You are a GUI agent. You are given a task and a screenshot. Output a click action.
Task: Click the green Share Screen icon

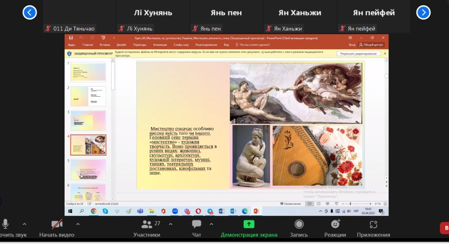(248, 224)
